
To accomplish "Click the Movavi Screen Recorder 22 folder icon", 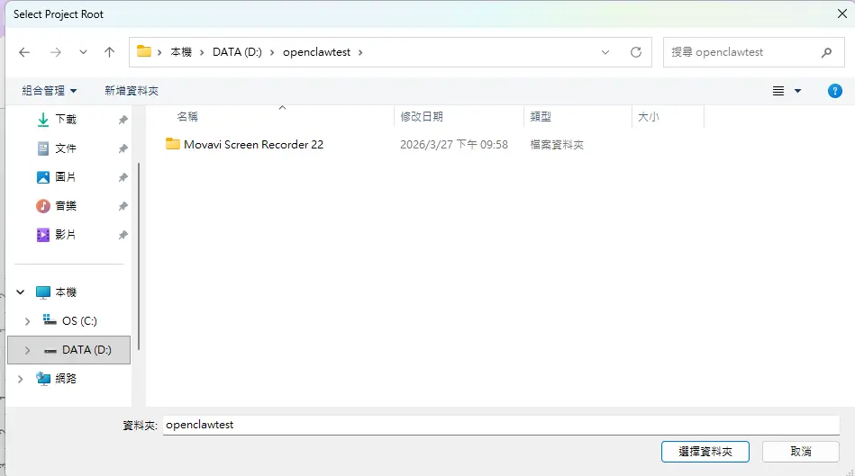I will 173,144.
